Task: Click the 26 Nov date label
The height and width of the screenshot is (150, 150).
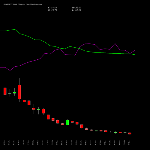Action: [81, 143]
